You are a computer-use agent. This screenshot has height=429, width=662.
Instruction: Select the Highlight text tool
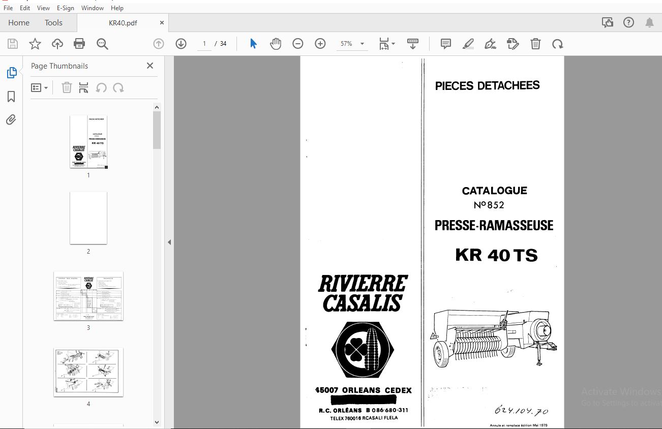(468, 44)
